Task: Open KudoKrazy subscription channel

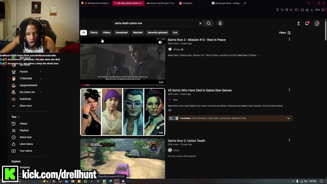Action: click(25, 99)
